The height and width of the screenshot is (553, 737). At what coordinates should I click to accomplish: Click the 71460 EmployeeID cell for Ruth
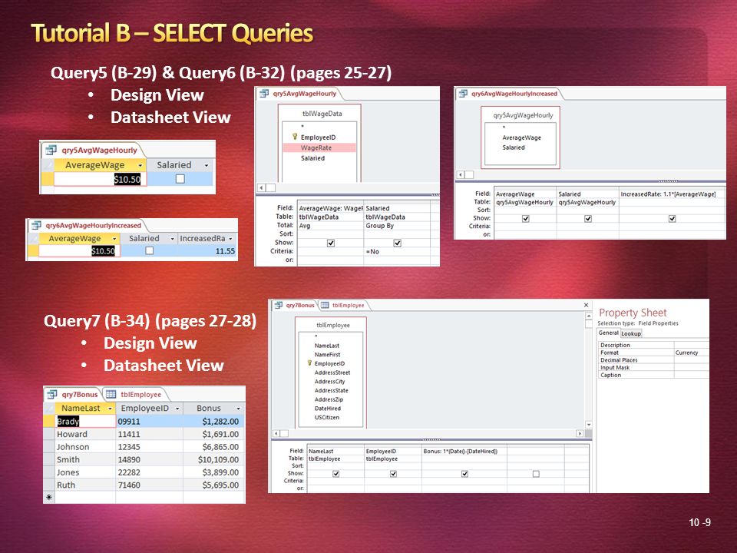149,485
